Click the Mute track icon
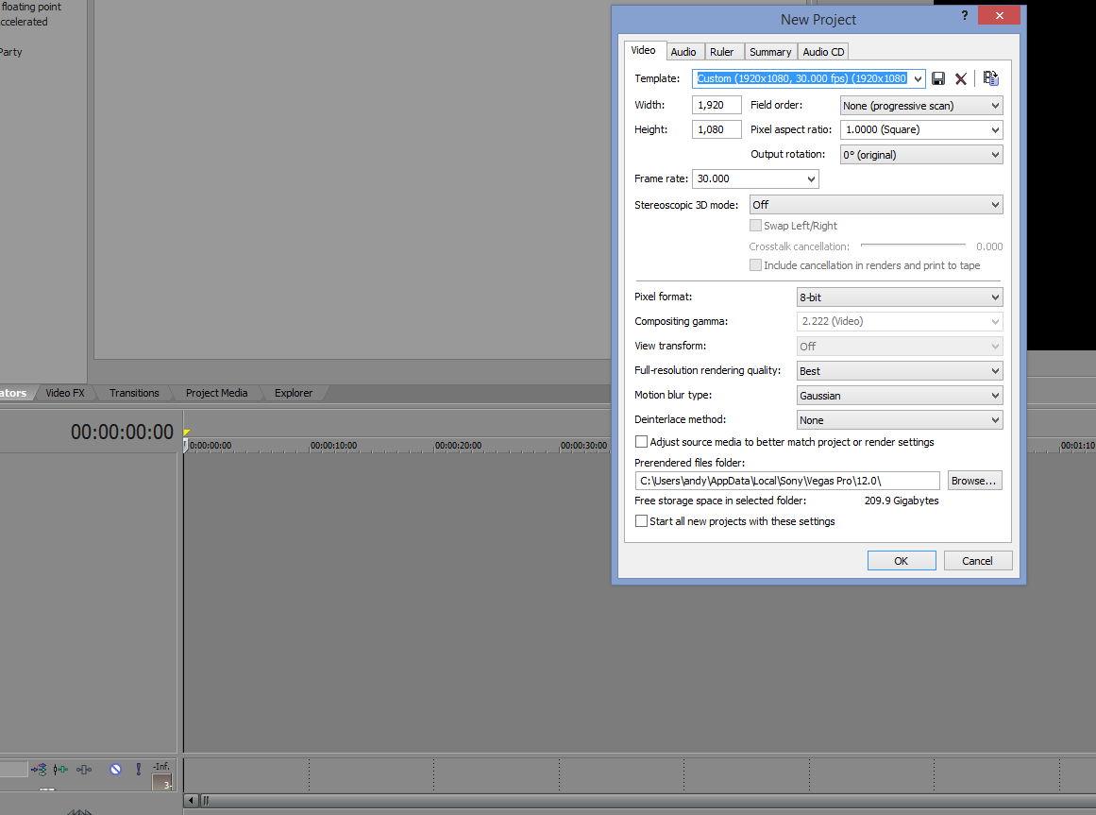The height and width of the screenshot is (815, 1096). (x=115, y=769)
